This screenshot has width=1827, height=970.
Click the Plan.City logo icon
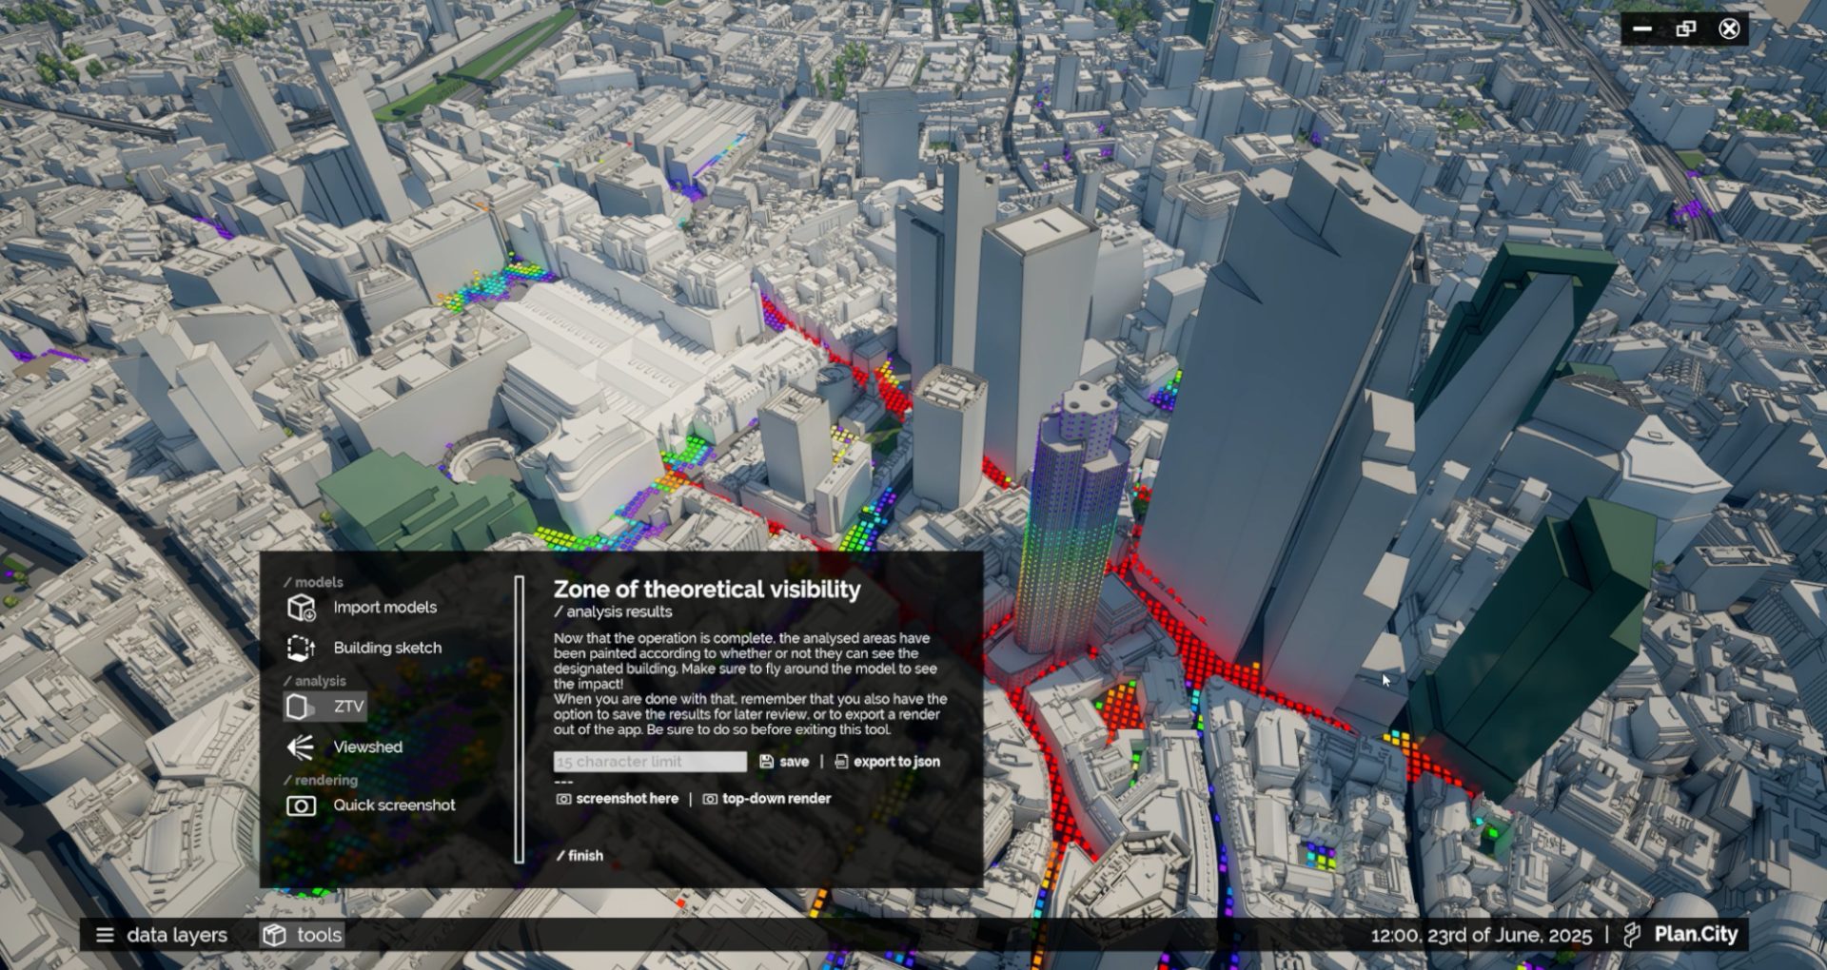click(x=1632, y=935)
